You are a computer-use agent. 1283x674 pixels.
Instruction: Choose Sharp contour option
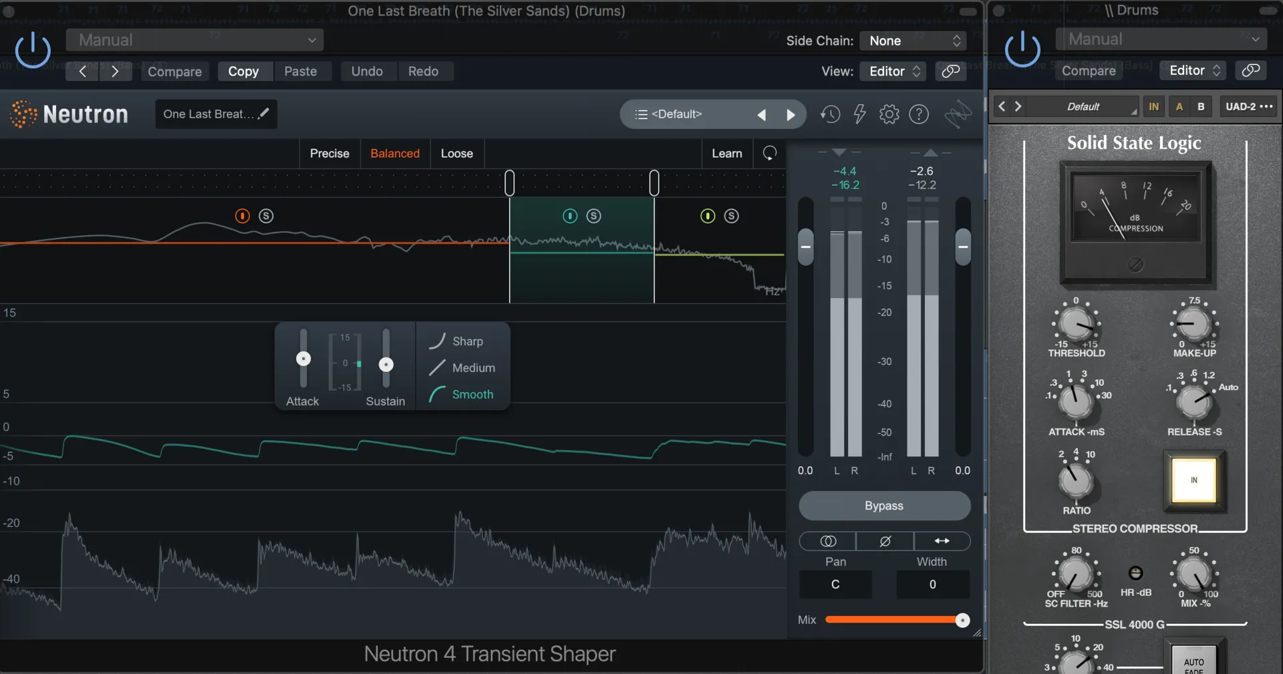[456, 341]
